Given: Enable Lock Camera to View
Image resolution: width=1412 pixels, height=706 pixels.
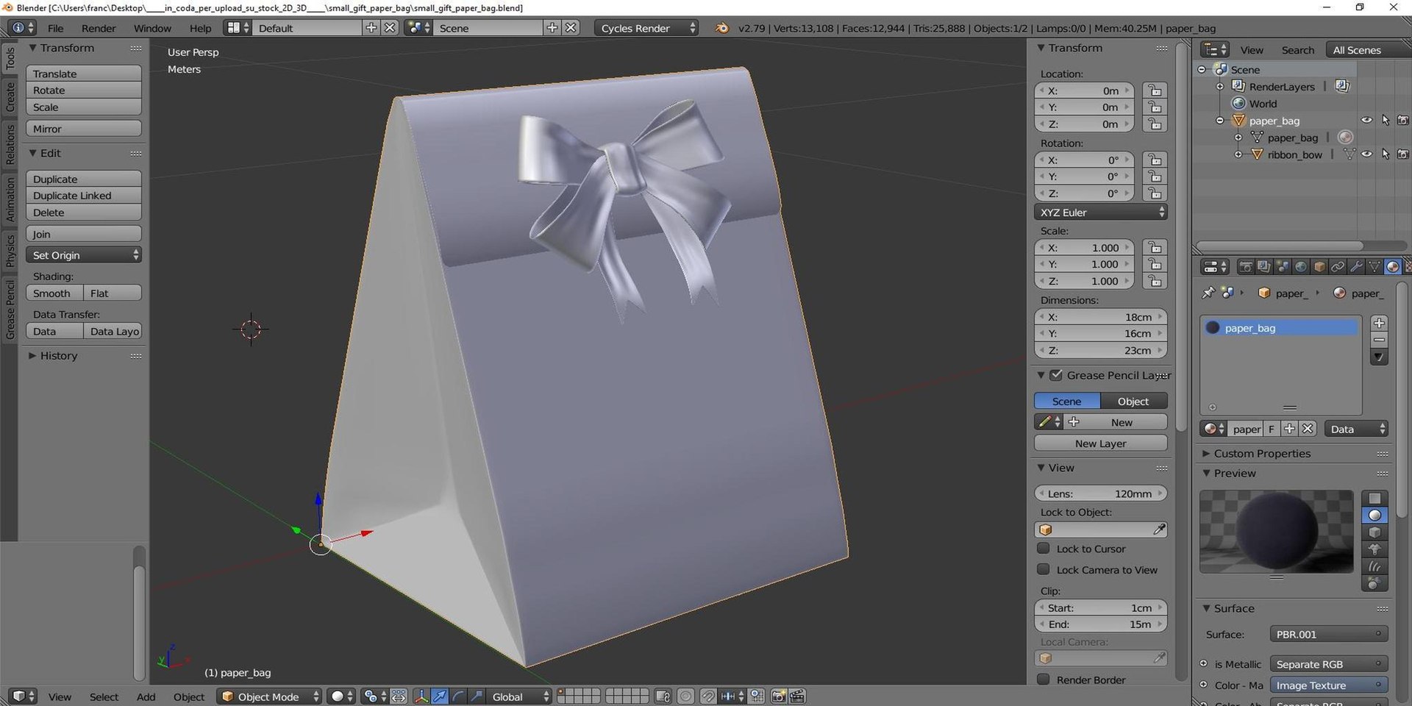Looking at the screenshot, I should pyautogui.click(x=1043, y=569).
